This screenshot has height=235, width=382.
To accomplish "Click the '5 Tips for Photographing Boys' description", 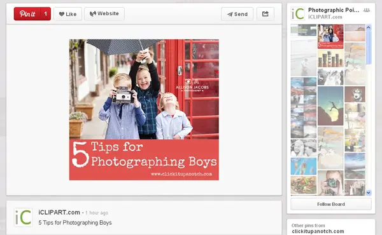I will 75,222.
